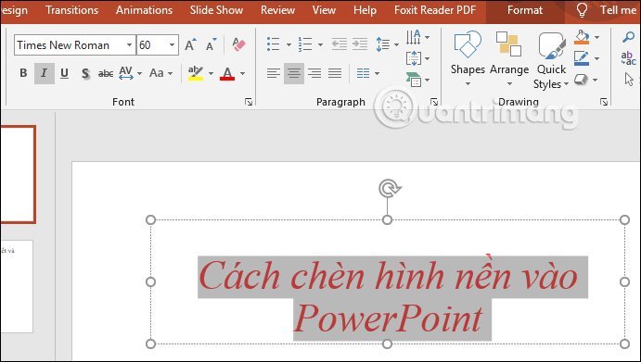Viewport: 641px width, 362px height.
Task: Toggle Underline formatting
Action: 64,73
